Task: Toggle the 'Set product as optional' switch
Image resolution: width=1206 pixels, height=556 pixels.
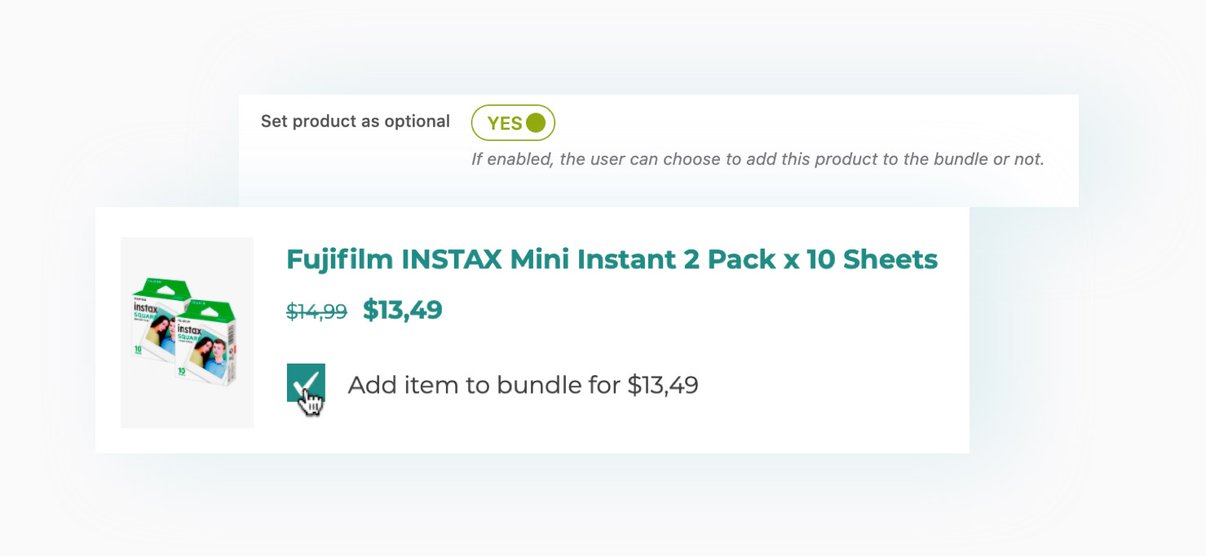Action: coord(513,123)
